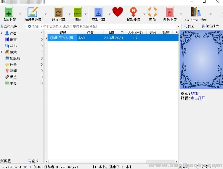Open the search history dropdown arrow
The height and width of the screenshot is (169, 223).
point(179,26)
